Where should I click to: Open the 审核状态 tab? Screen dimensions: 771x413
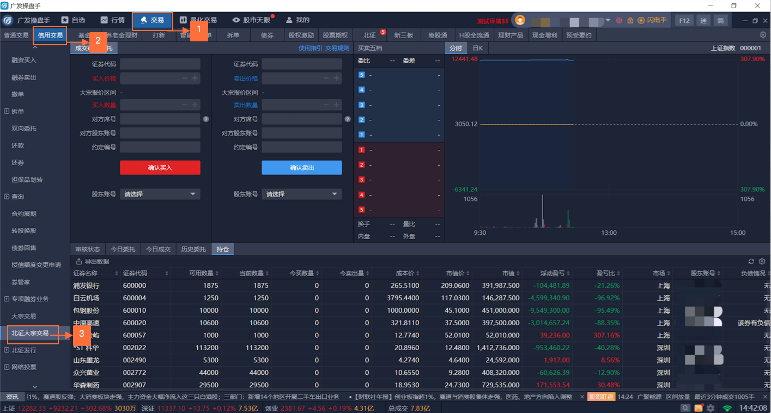88,249
